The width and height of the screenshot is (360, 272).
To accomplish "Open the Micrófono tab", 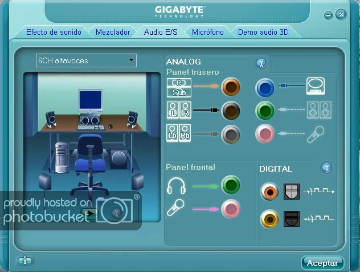I will click(208, 33).
